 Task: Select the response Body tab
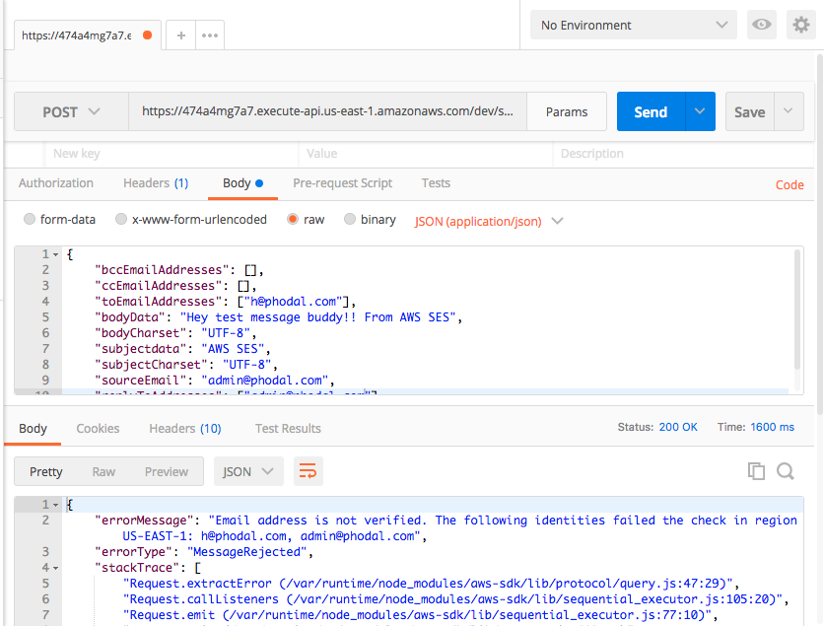[33, 429]
